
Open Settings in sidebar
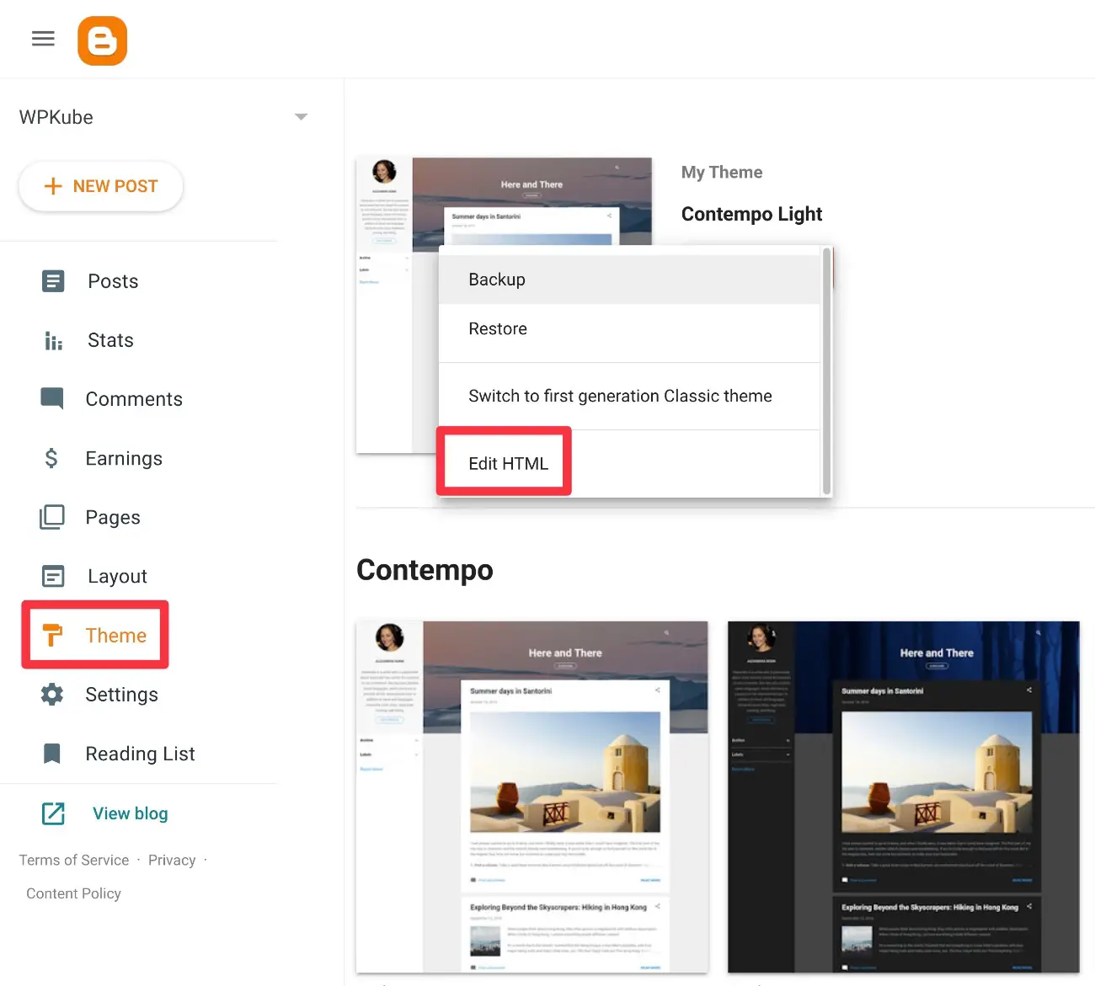click(x=121, y=695)
